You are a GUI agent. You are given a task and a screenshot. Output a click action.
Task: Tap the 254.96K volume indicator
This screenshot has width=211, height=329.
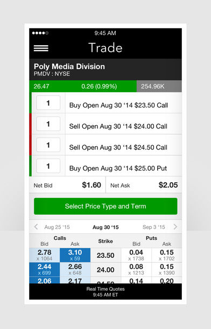point(159,86)
